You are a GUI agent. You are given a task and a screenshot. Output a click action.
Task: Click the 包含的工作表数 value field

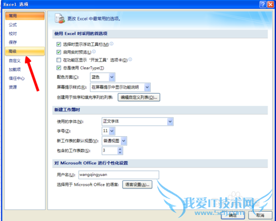pos(110,150)
